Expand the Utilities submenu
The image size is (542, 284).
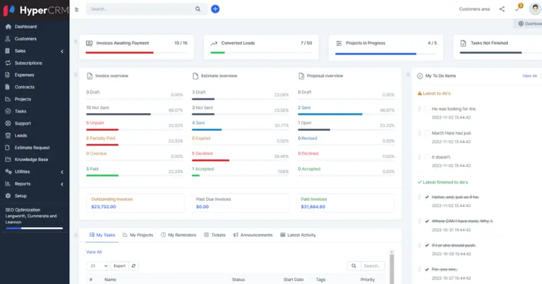(62, 172)
